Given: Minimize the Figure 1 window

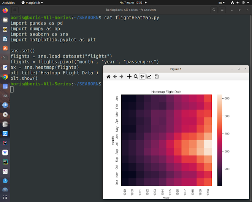Looking at the screenshot, I should tap(232, 69).
